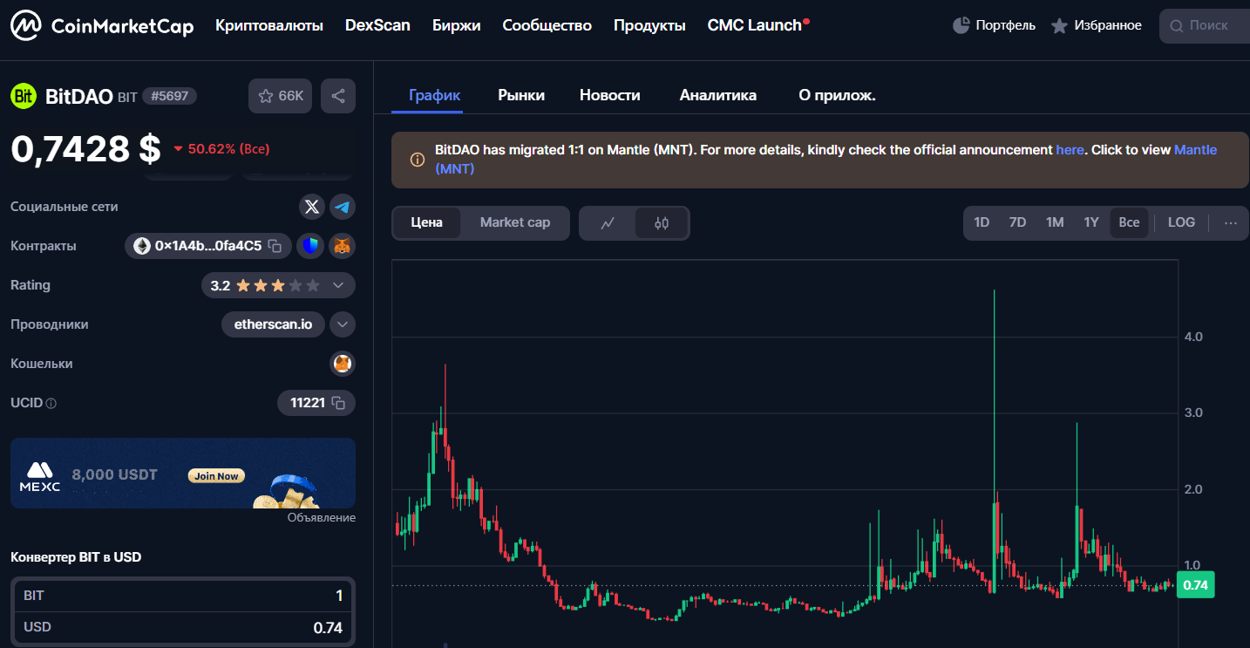Click the migration notice info icon
The height and width of the screenshot is (648, 1250).
418,160
